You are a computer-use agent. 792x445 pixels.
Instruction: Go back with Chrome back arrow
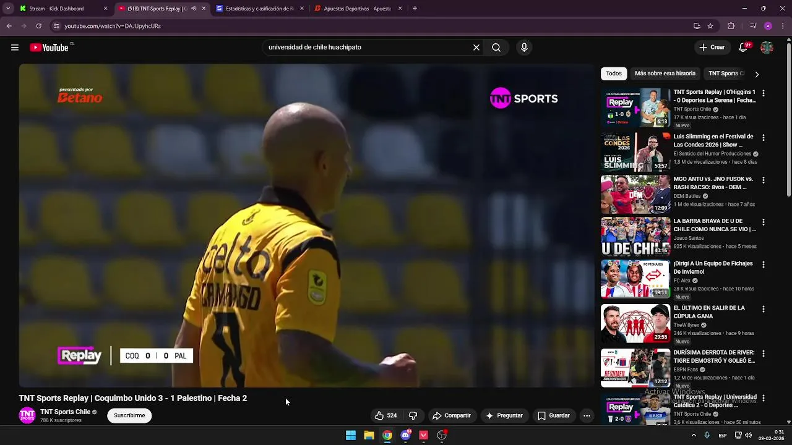click(9, 26)
